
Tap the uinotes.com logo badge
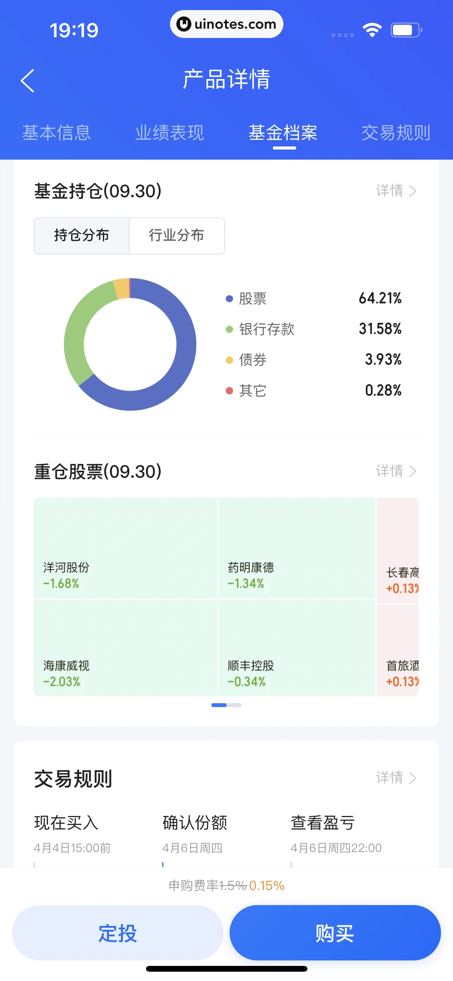pos(226,24)
